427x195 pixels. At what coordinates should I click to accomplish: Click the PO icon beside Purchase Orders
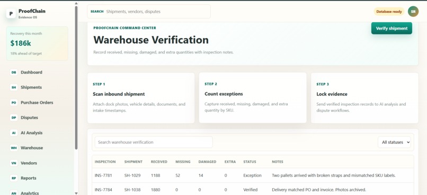[x=14, y=103]
